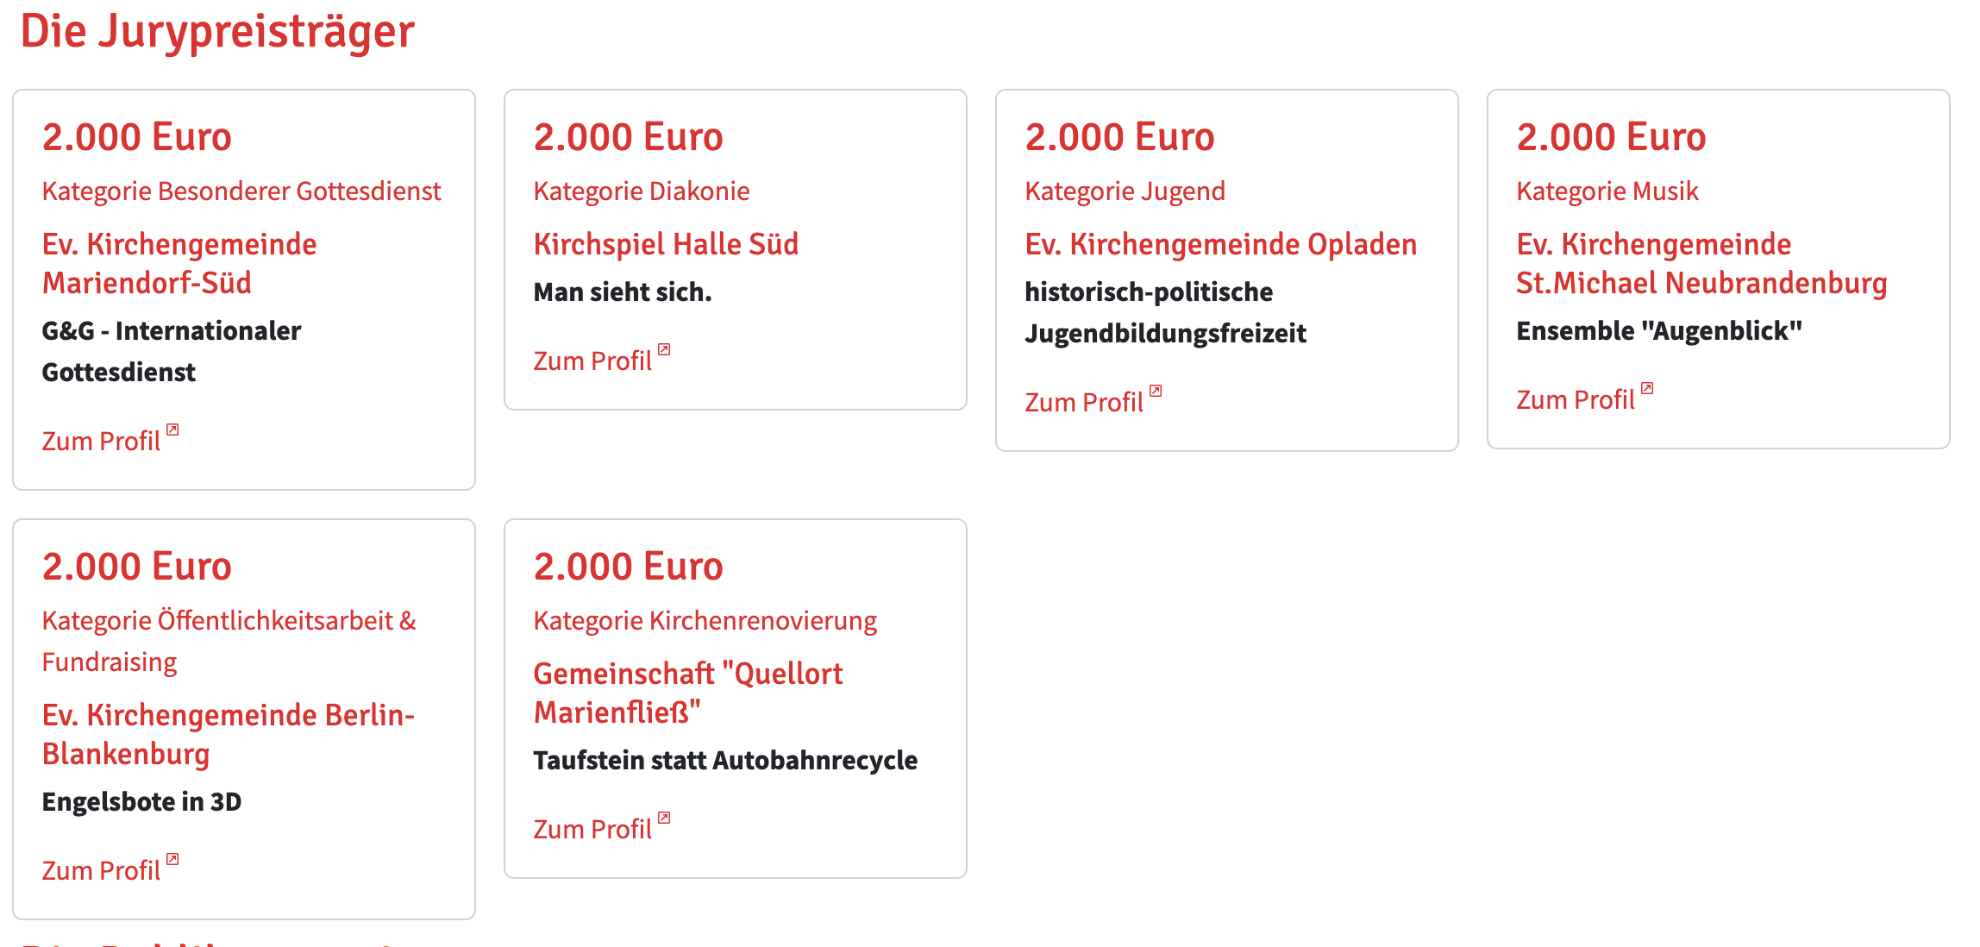1980x947 pixels.
Task: Click the Kategorie Musik label
Action: click(1607, 191)
